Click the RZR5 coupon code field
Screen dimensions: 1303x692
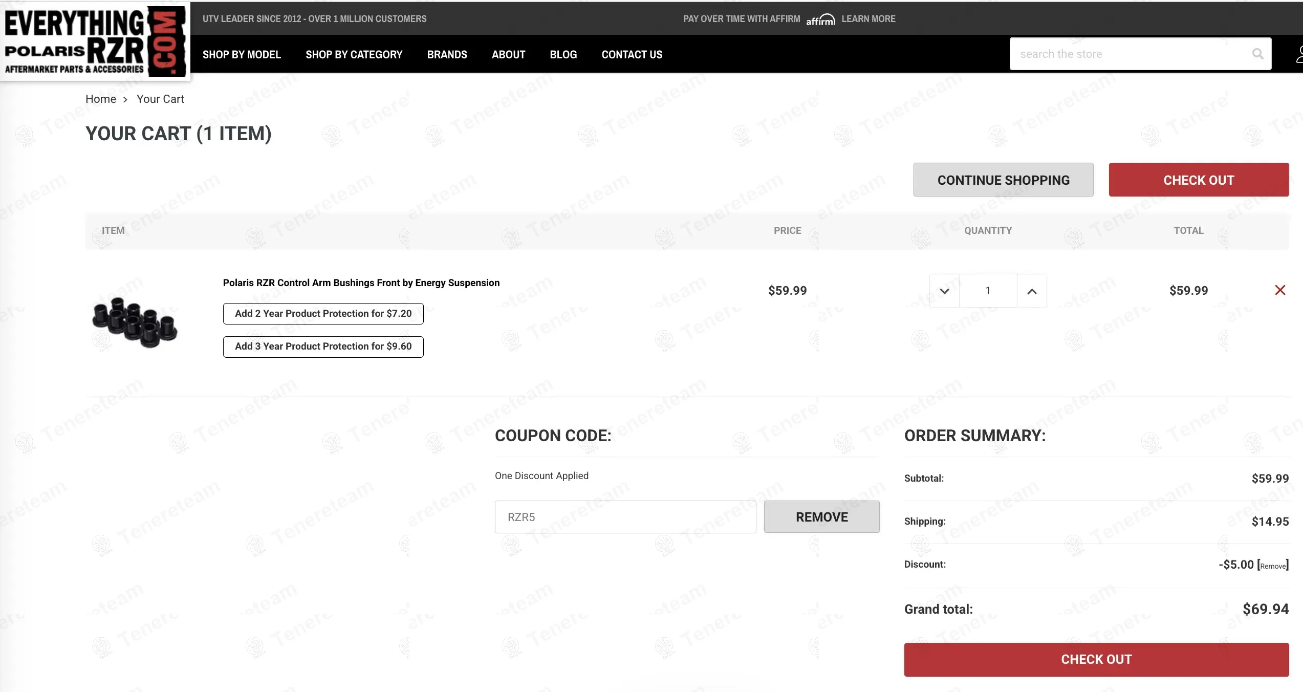[x=625, y=517]
